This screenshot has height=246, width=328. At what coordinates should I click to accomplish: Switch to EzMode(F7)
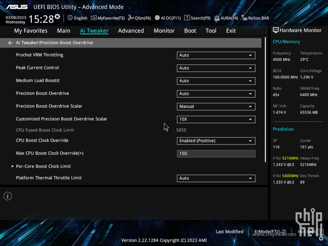tap(270, 232)
